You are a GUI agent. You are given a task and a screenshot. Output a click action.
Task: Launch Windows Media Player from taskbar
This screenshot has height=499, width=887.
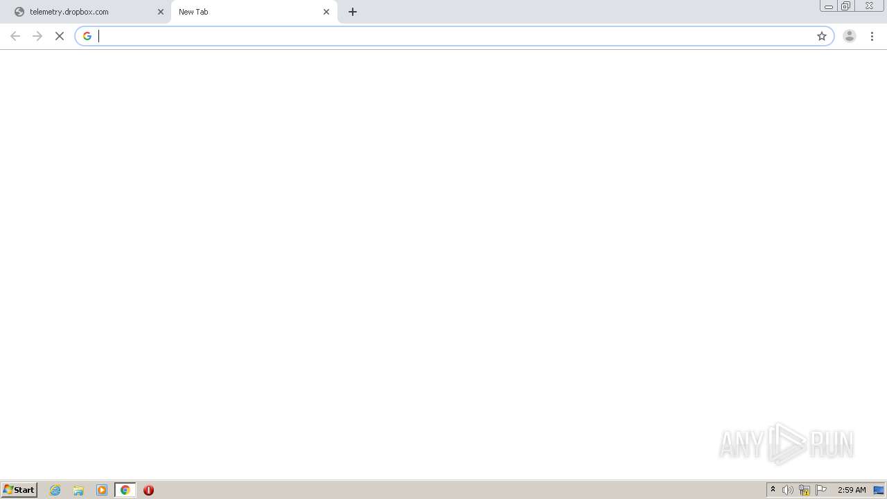click(x=102, y=490)
